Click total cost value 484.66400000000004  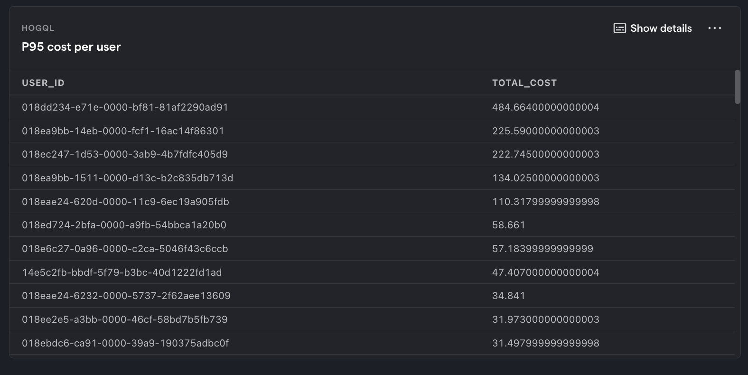(x=546, y=107)
